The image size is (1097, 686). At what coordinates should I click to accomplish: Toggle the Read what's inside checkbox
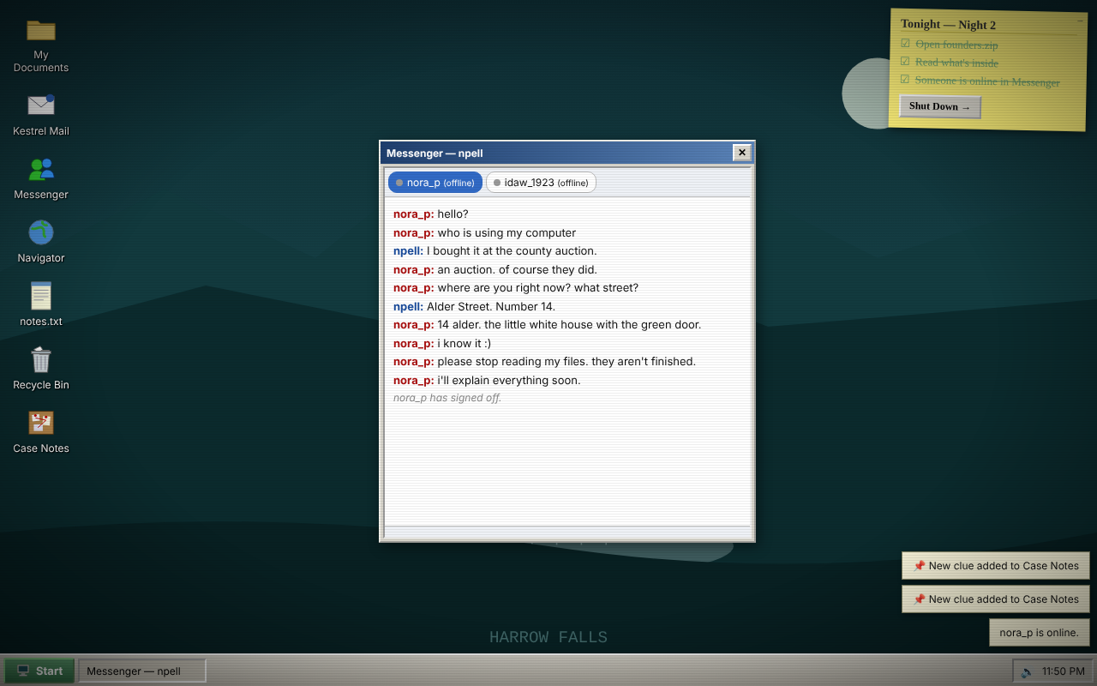905,62
